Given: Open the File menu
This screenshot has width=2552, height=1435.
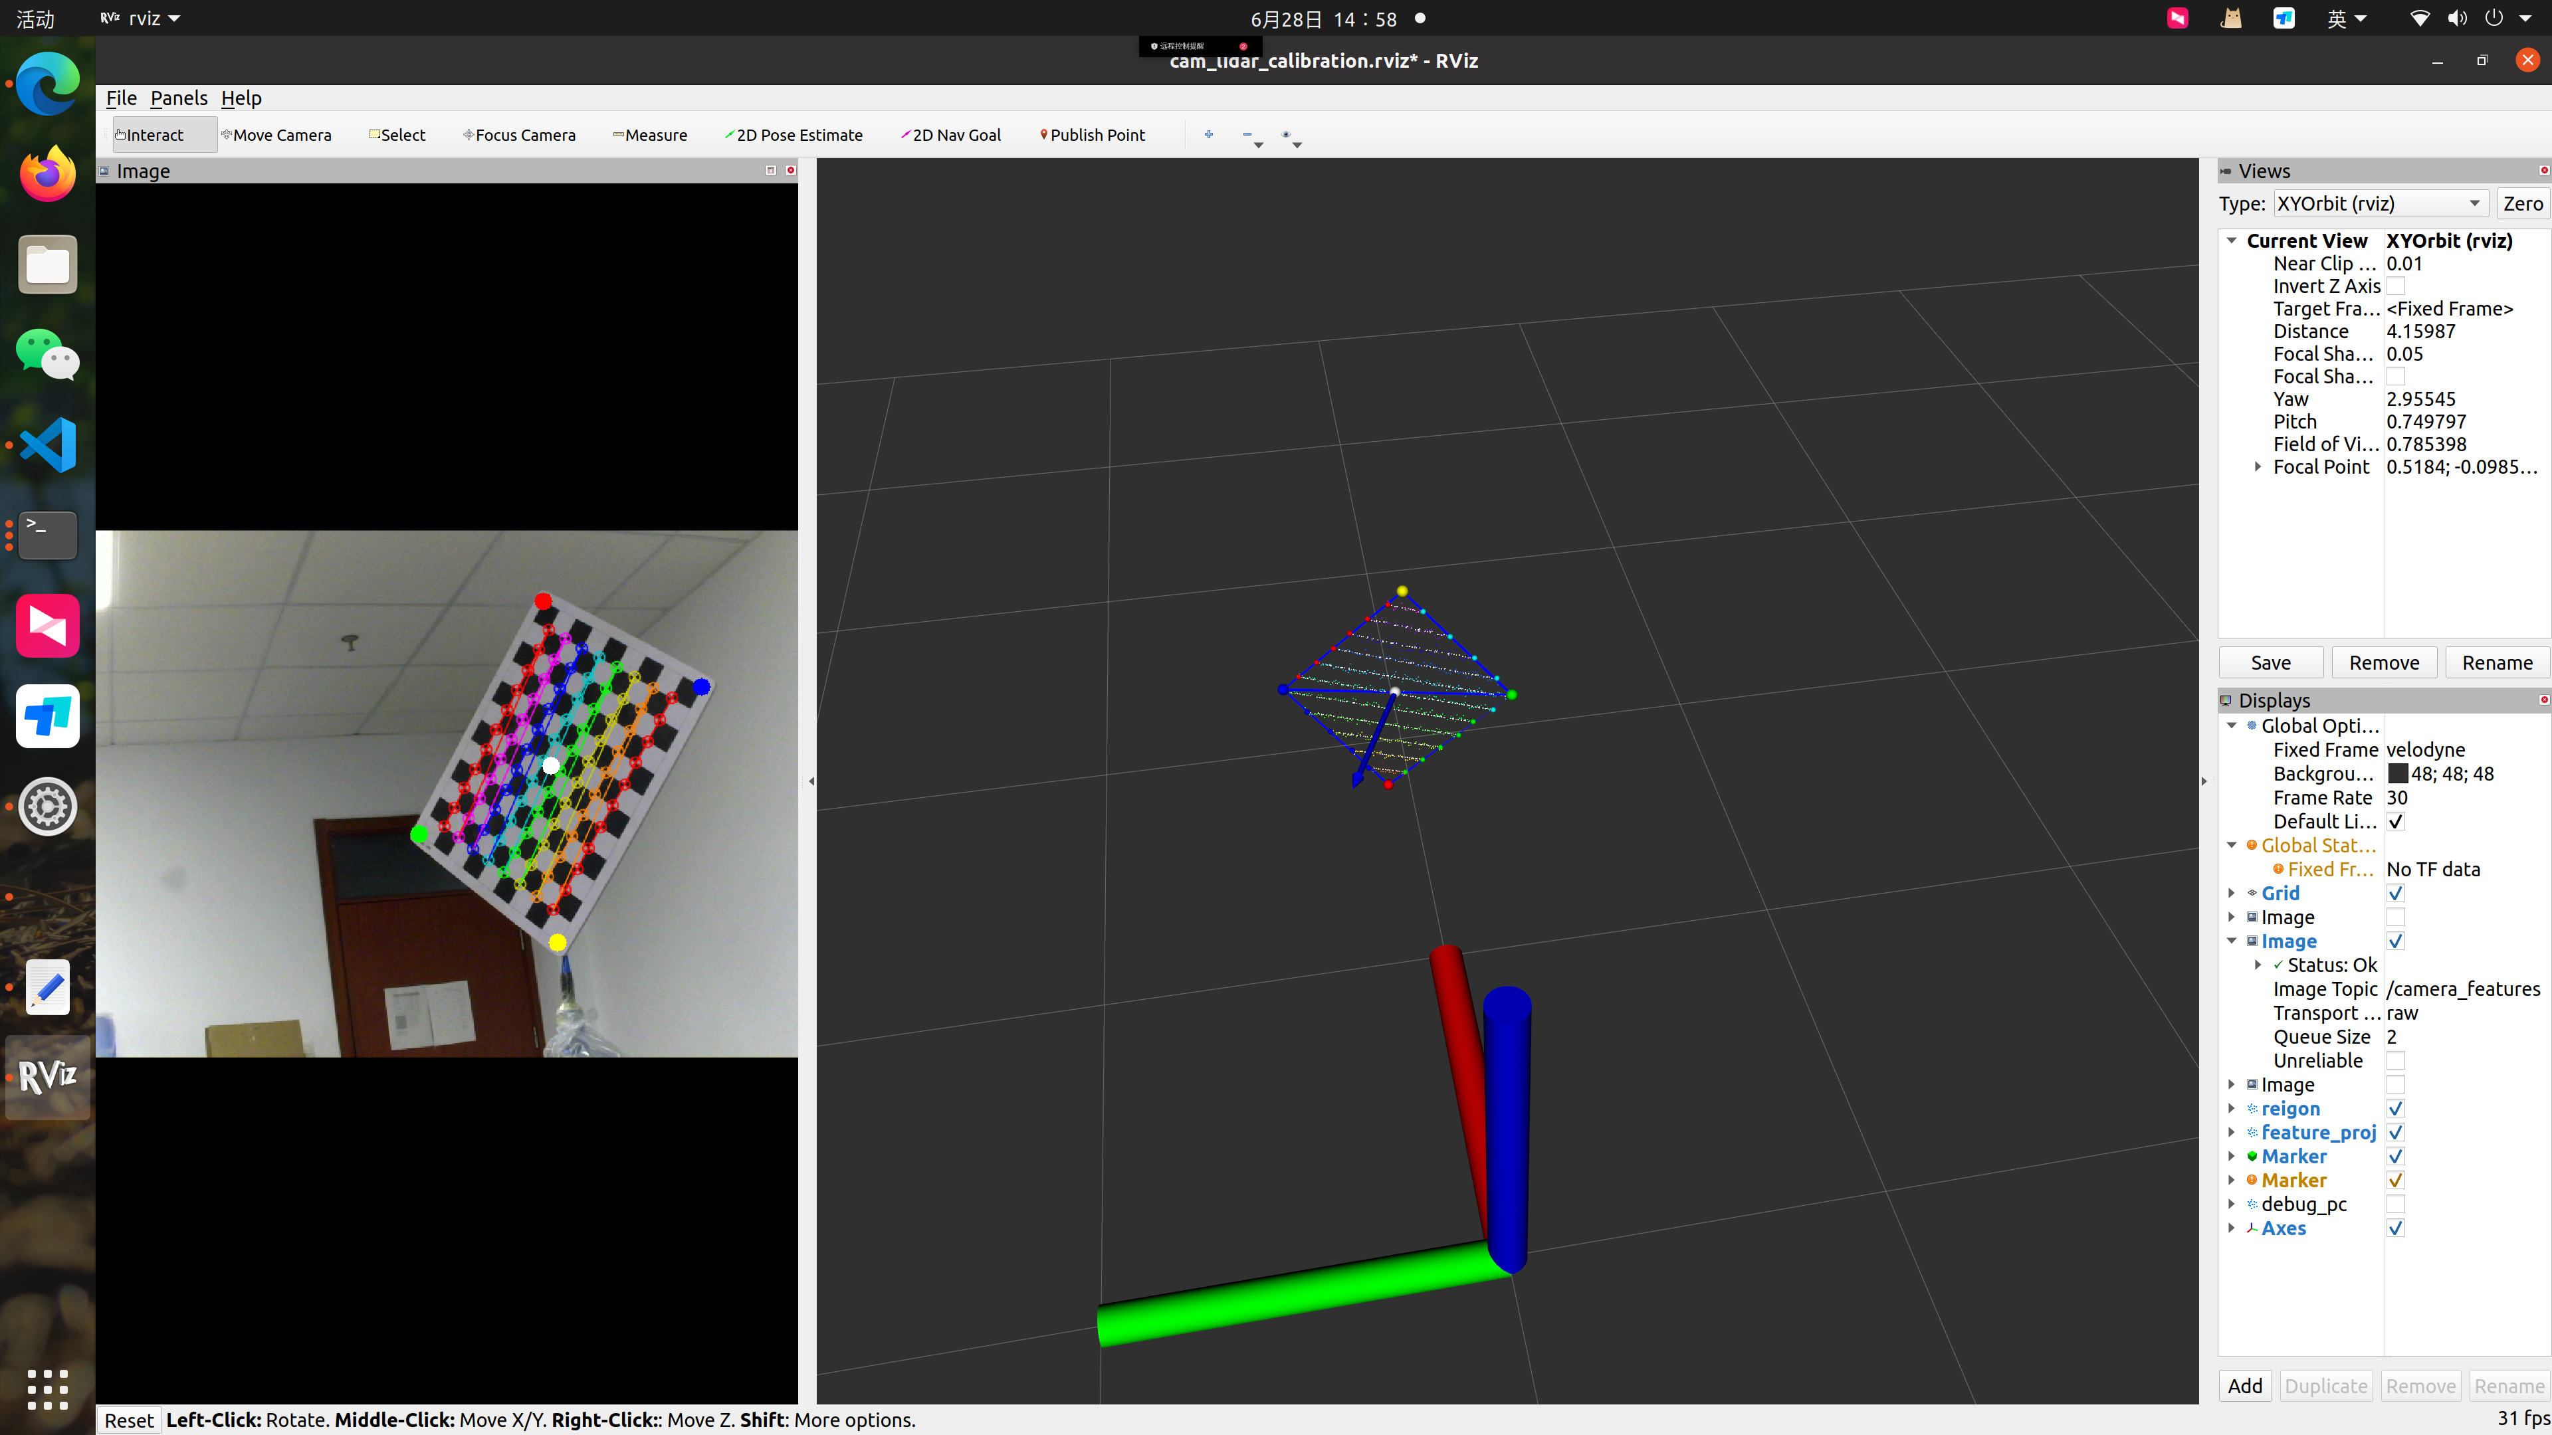Looking at the screenshot, I should pos(121,97).
